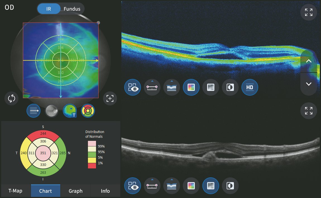Toggle the IR view mode
The image size is (321, 198).
tap(49, 9)
